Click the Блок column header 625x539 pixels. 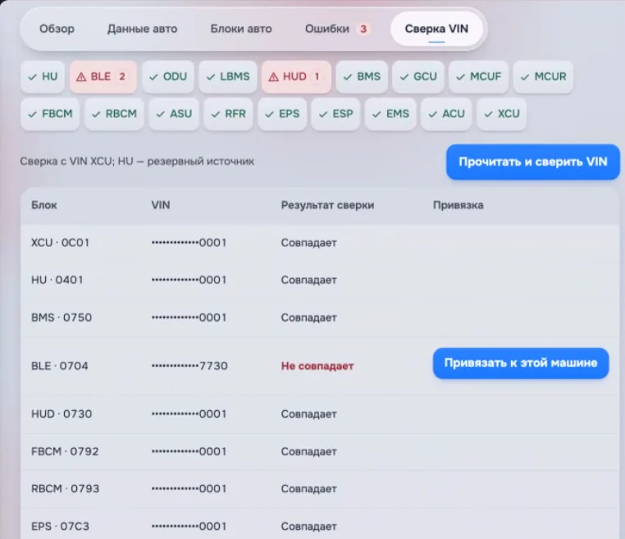click(43, 205)
